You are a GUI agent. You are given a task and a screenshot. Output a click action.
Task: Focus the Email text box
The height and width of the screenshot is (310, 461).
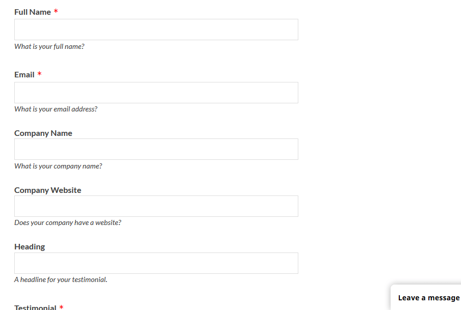(156, 93)
